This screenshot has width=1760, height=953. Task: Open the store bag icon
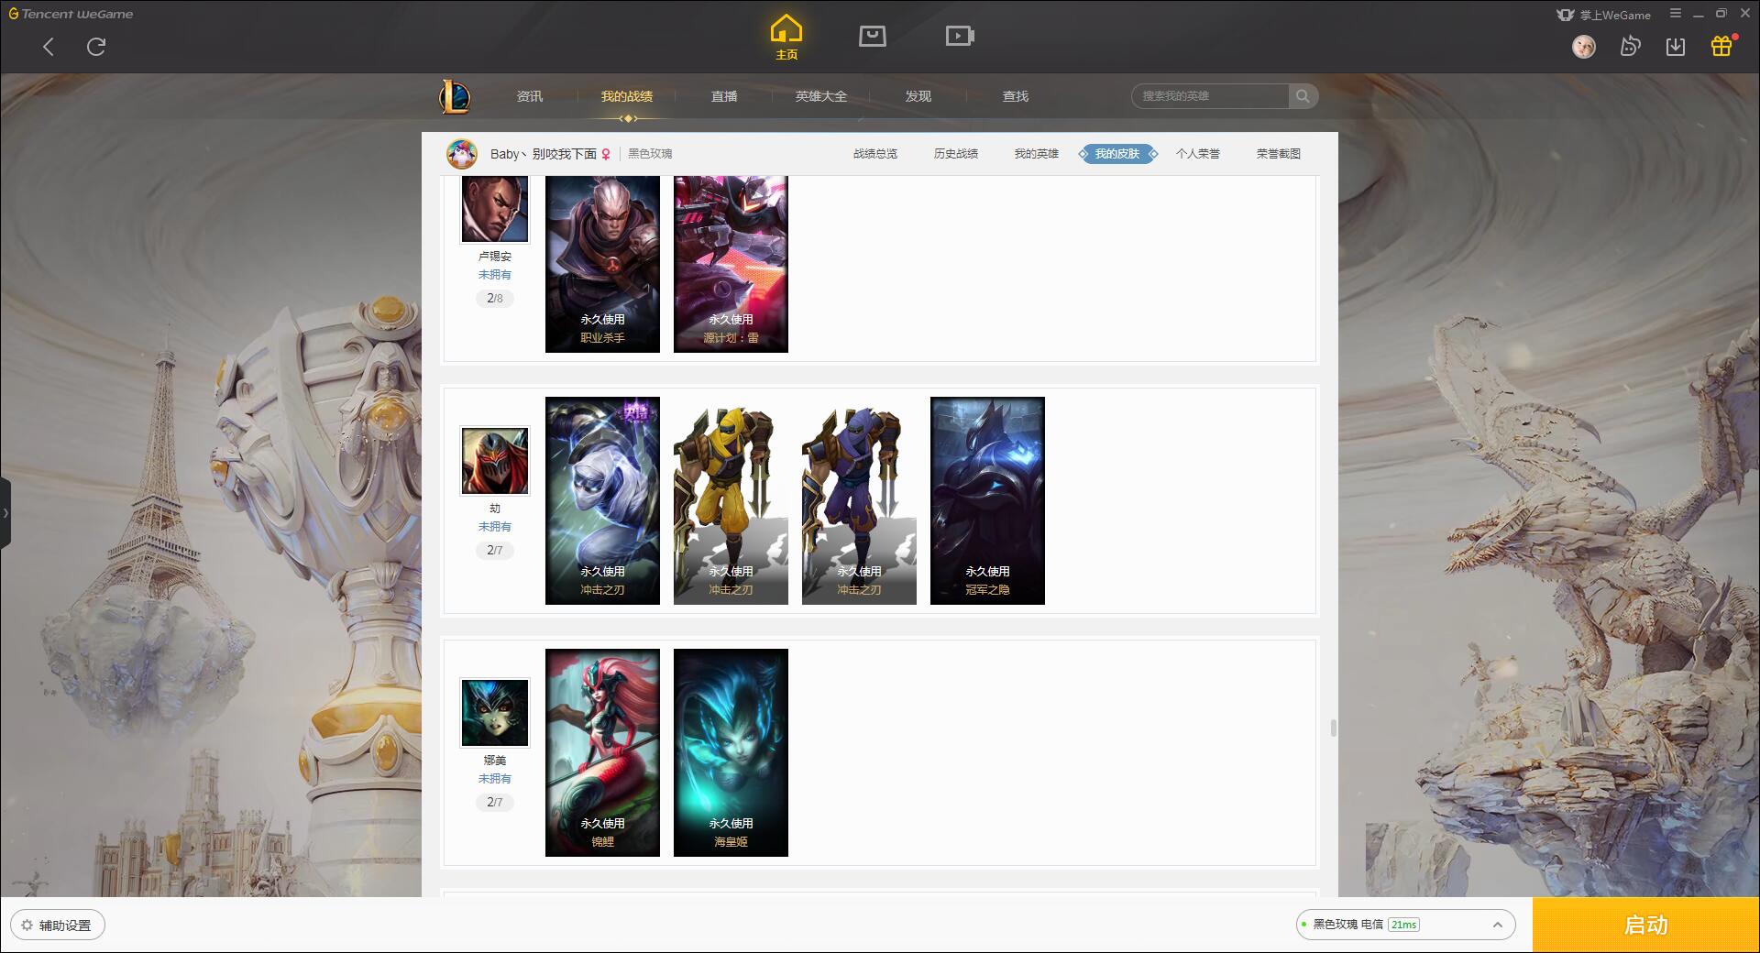873,36
